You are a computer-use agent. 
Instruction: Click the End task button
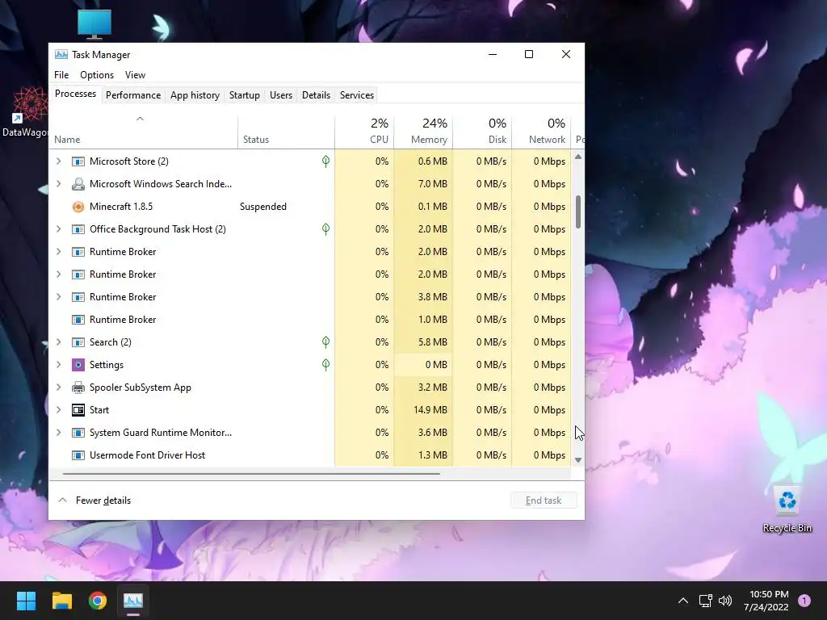pos(544,501)
